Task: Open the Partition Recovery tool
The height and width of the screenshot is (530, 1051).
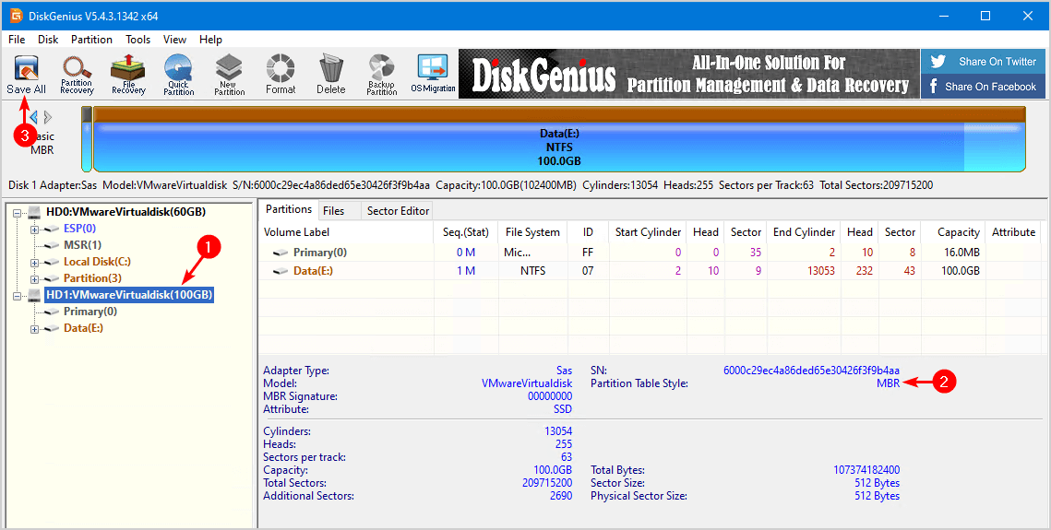Action: pos(78,75)
